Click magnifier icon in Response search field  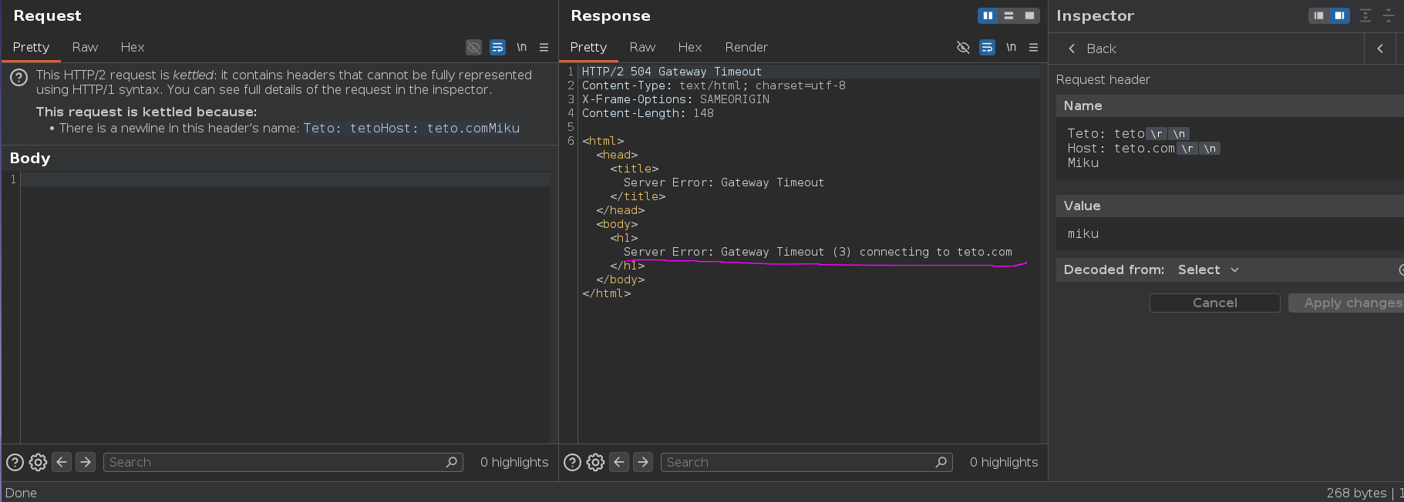pos(941,462)
